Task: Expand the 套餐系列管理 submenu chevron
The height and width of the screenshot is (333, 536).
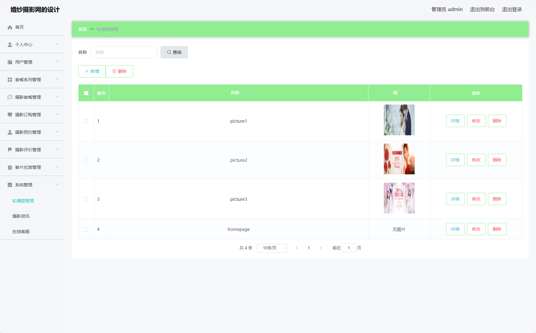Action: [x=57, y=79]
